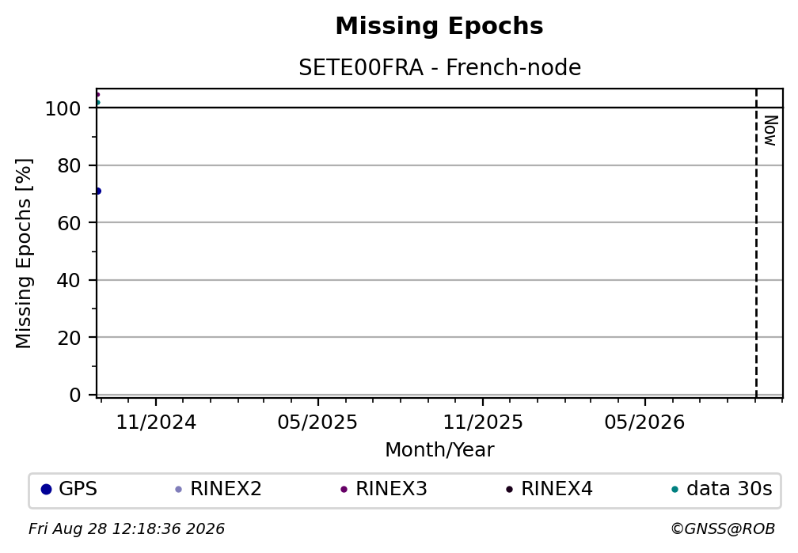Viewport: 798px width, 553px height.
Task: Select the RINEX2 legend label
Action: tap(226, 489)
